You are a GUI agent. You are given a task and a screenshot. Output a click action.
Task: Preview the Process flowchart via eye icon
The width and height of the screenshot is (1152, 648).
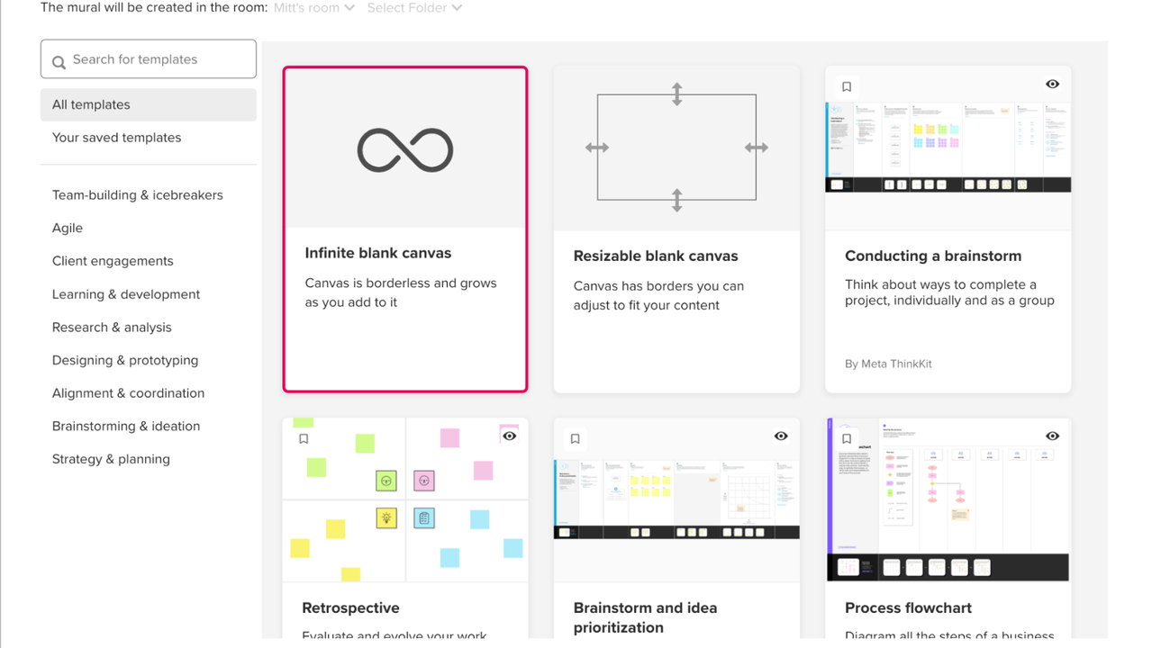click(x=1052, y=436)
